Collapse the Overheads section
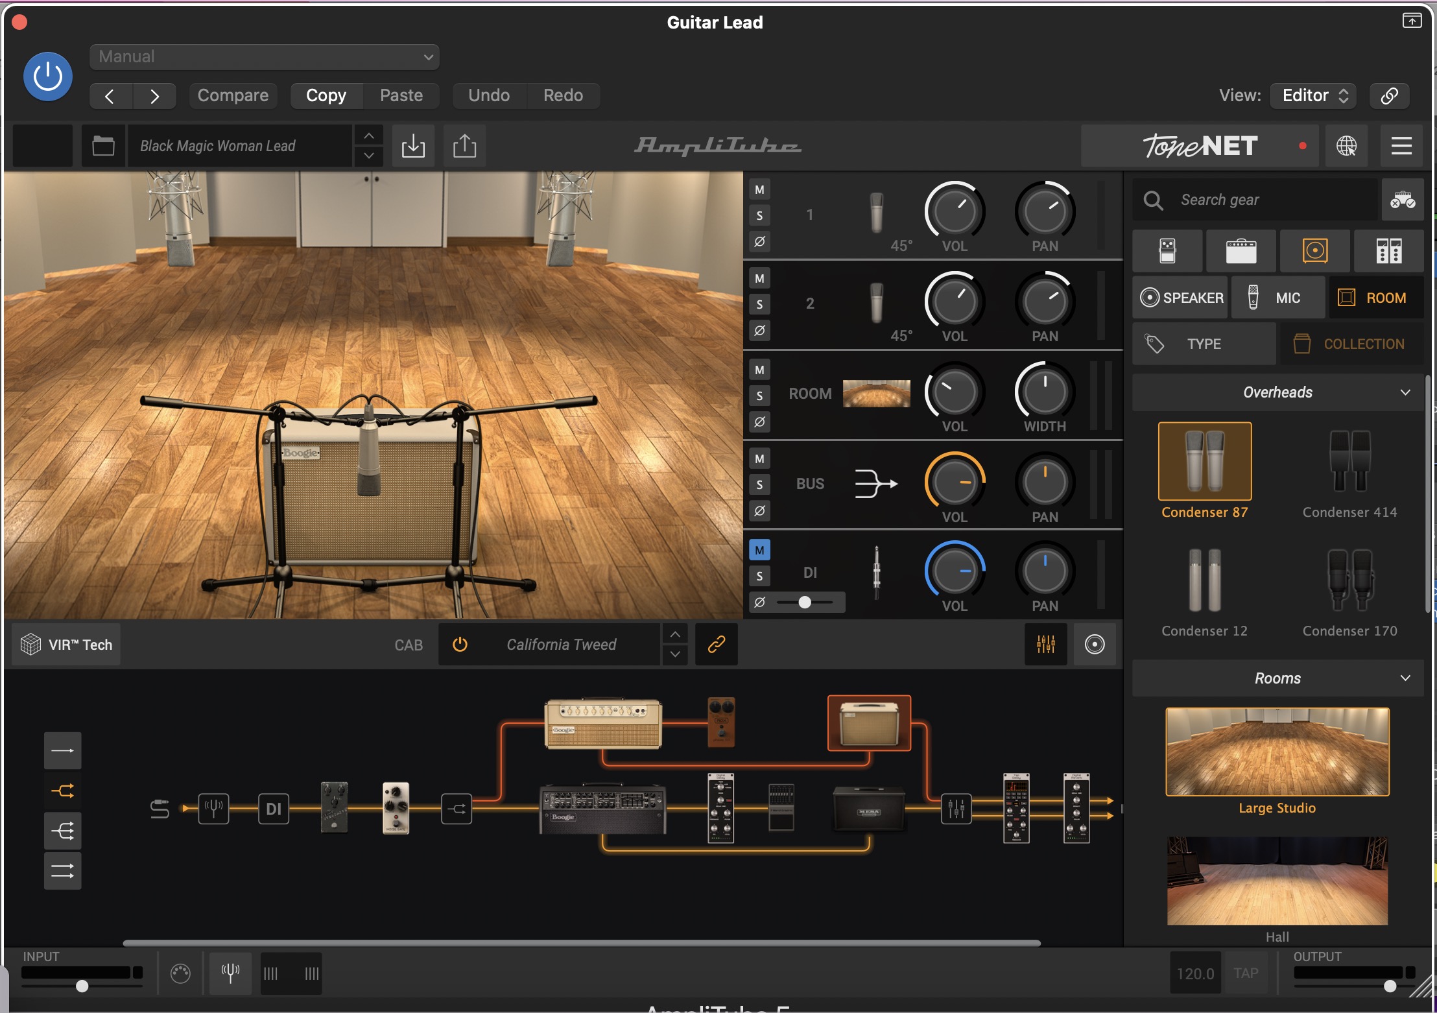1437x1013 pixels. (x=1277, y=392)
